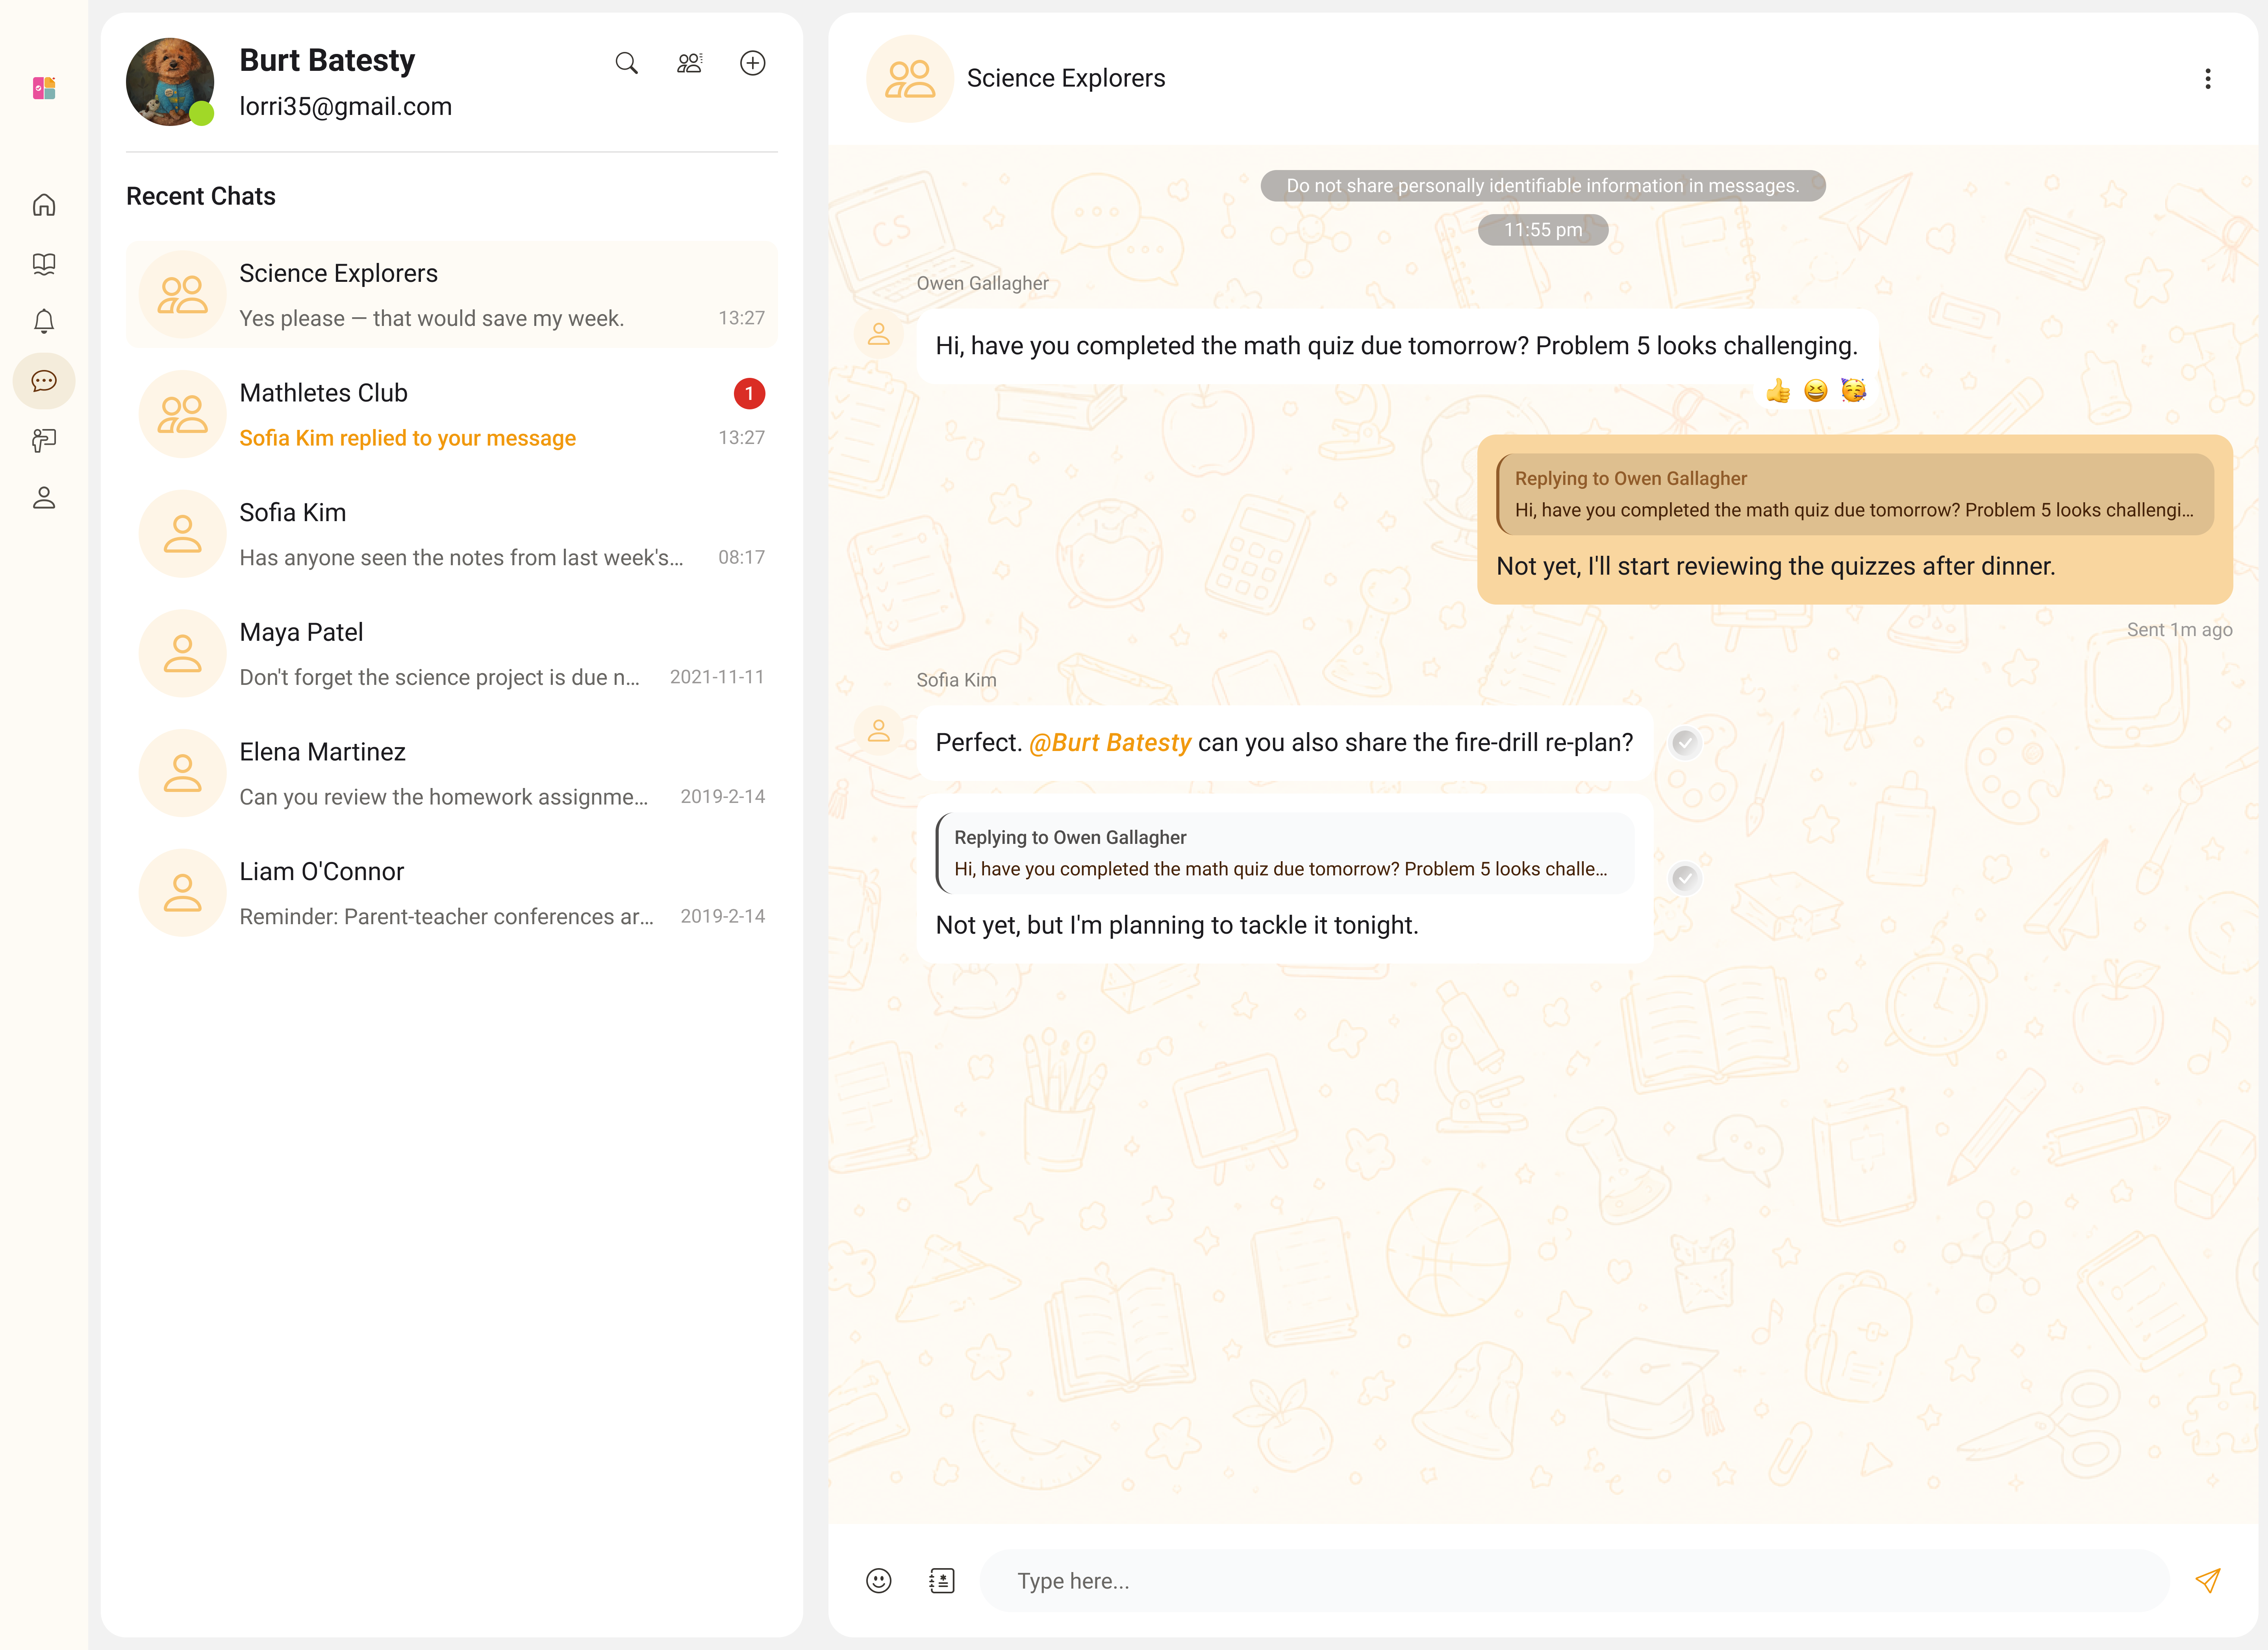Image resolution: width=2268 pixels, height=1650 pixels.
Task: Start a new chat with plus icon
Action: pyautogui.click(x=752, y=63)
